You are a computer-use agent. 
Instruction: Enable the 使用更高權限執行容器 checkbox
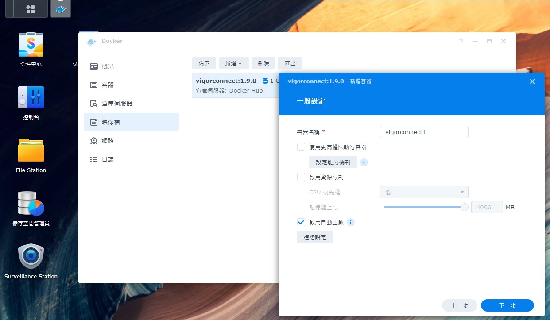click(x=301, y=147)
